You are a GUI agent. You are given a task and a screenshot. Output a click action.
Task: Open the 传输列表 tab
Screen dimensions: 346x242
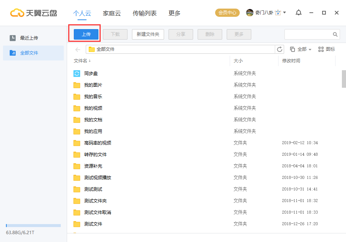(144, 13)
